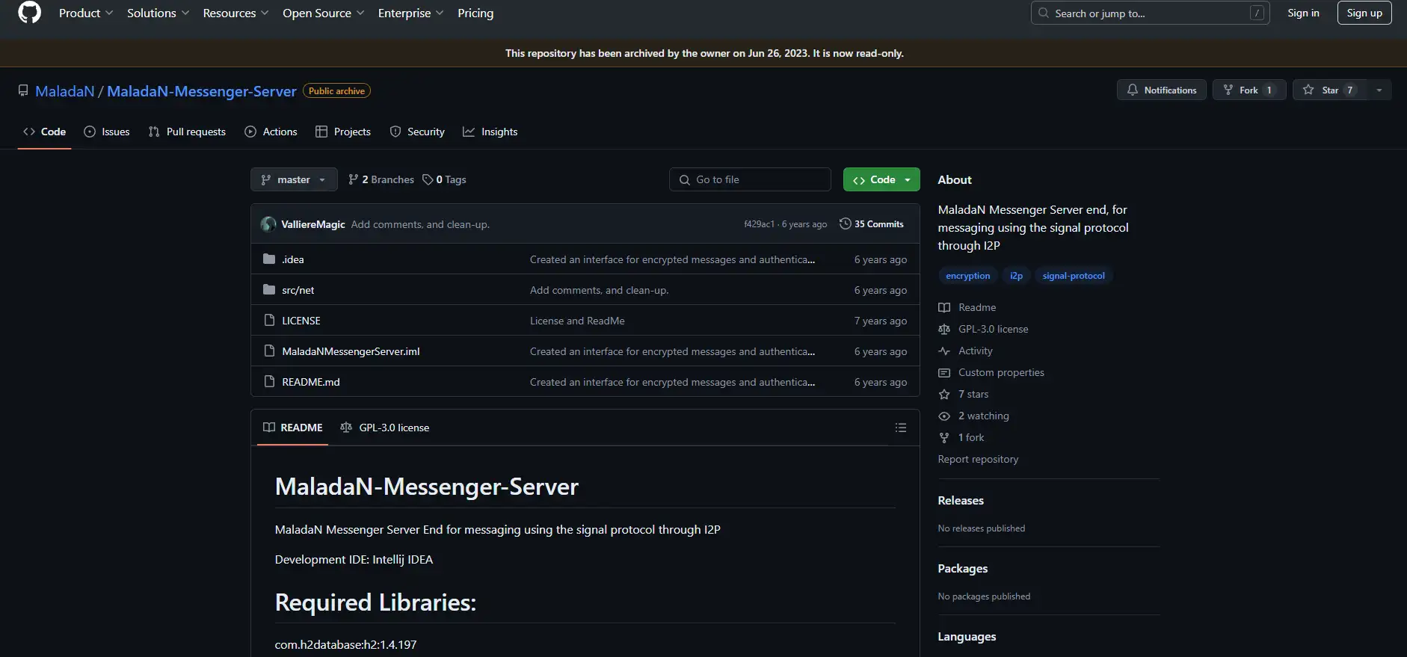Click the GitHub logo icon
Viewport: 1407px width, 657px height.
tap(29, 13)
